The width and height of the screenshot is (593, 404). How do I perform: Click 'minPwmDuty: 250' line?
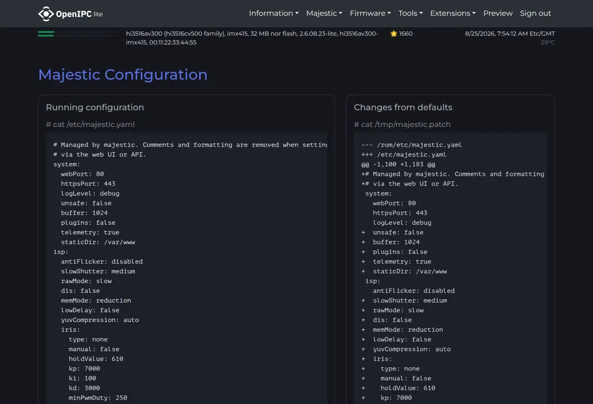tap(98, 398)
